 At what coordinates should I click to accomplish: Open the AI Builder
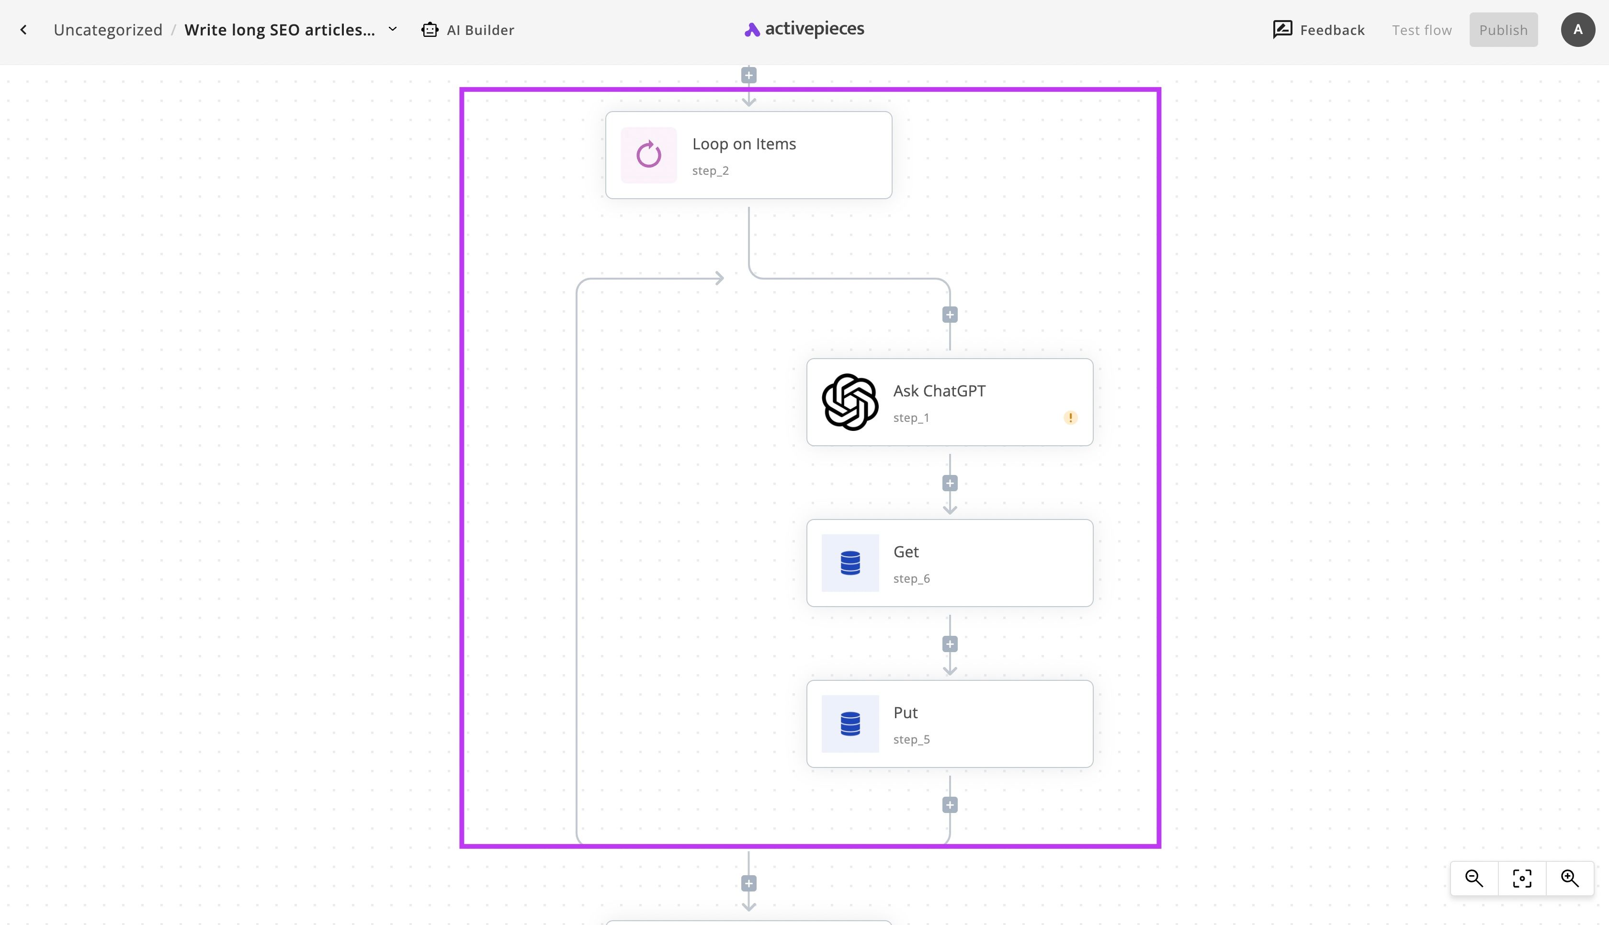coord(467,30)
